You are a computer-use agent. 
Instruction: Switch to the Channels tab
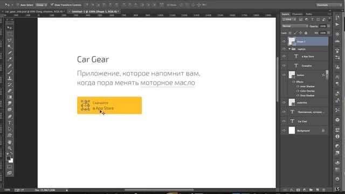(297, 14)
